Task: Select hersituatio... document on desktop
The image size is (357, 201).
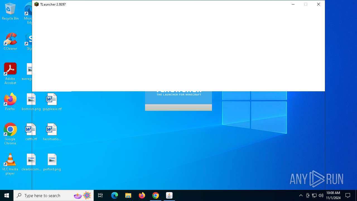Action: 52,132
